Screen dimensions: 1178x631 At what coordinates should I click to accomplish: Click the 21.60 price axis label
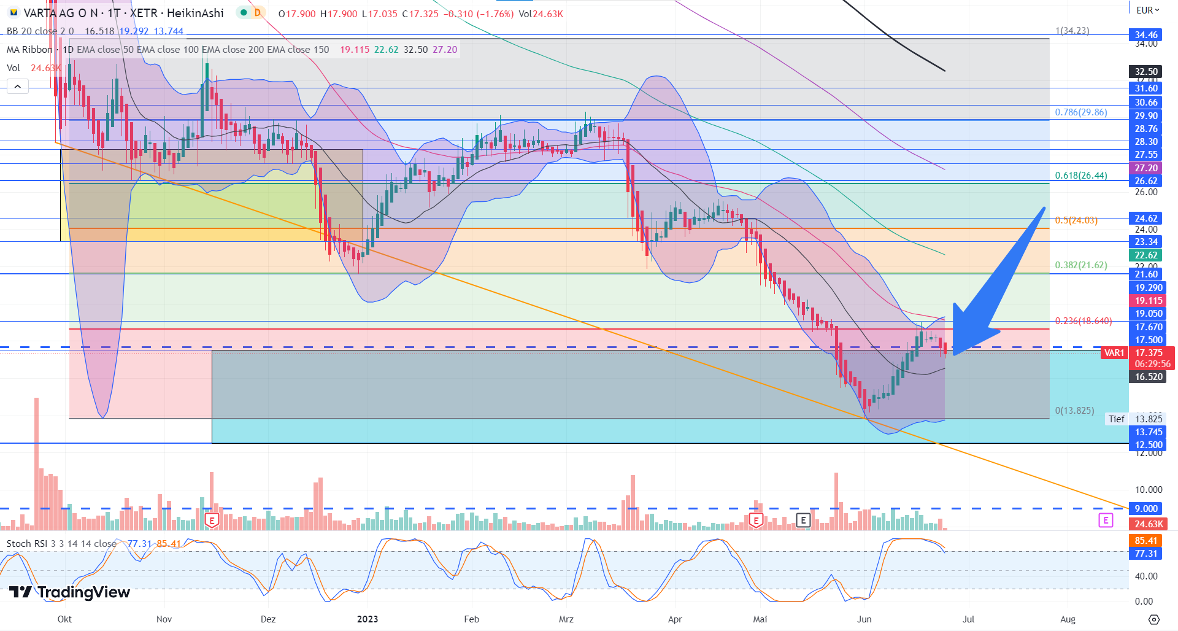pyautogui.click(x=1146, y=274)
